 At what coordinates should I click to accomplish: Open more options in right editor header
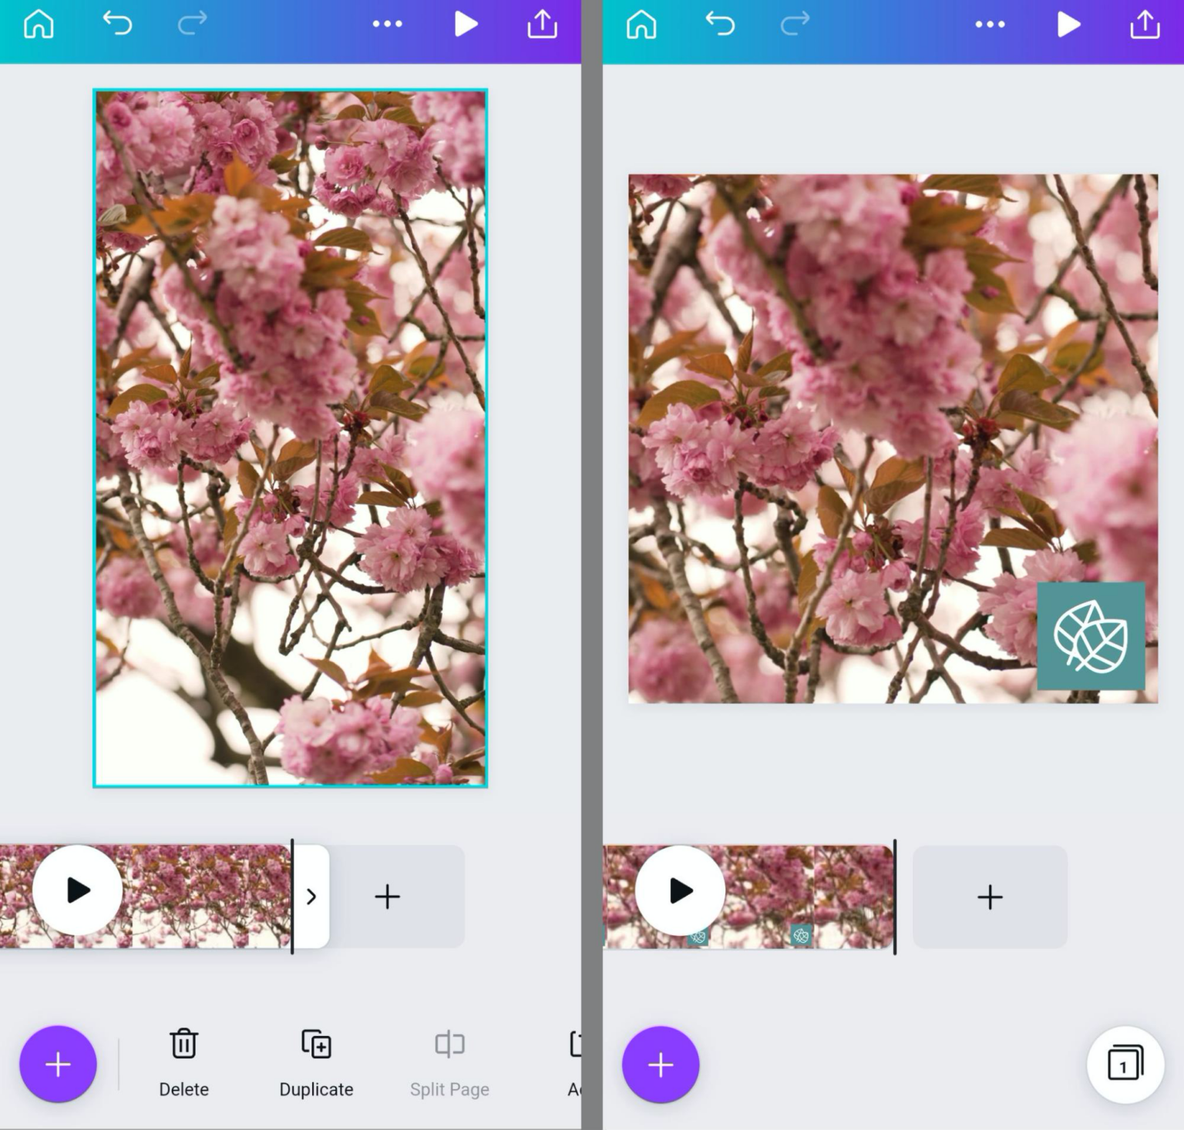click(990, 25)
